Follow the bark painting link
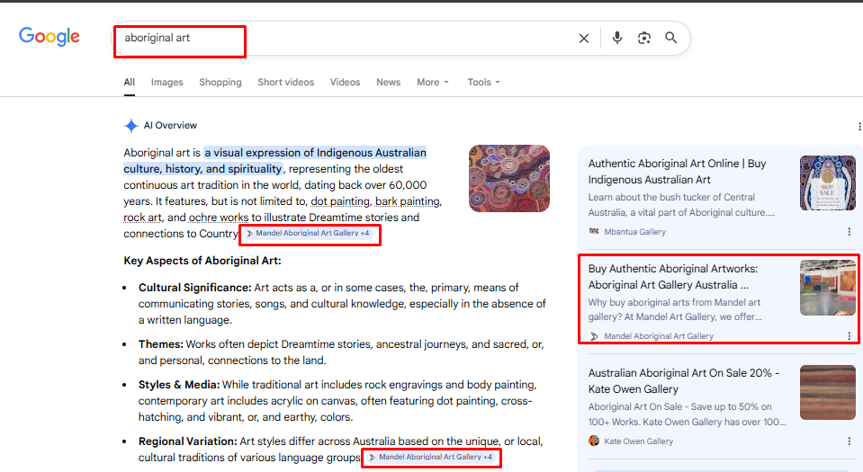This screenshot has width=863, height=472. 408,201
